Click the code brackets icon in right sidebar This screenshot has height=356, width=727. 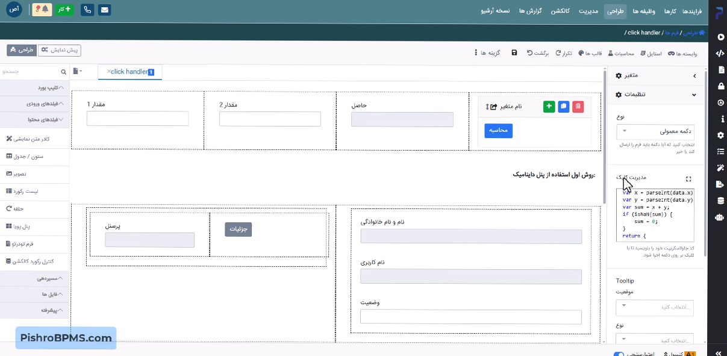[x=720, y=53]
